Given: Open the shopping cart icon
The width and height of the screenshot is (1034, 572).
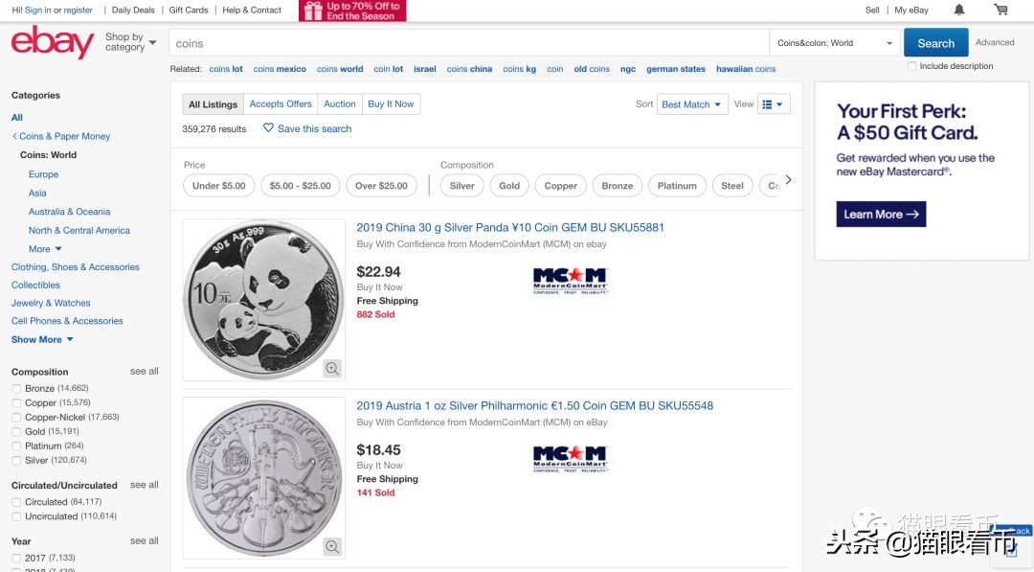Looking at the screenshot, I should click(1000, 10).
